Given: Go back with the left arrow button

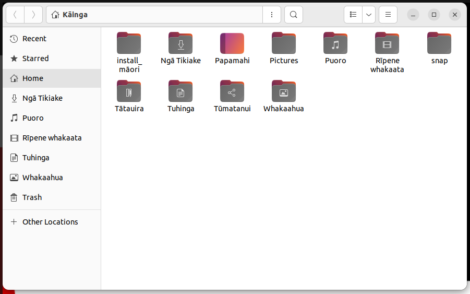Looking at the screenshot, I should [15, 15].
